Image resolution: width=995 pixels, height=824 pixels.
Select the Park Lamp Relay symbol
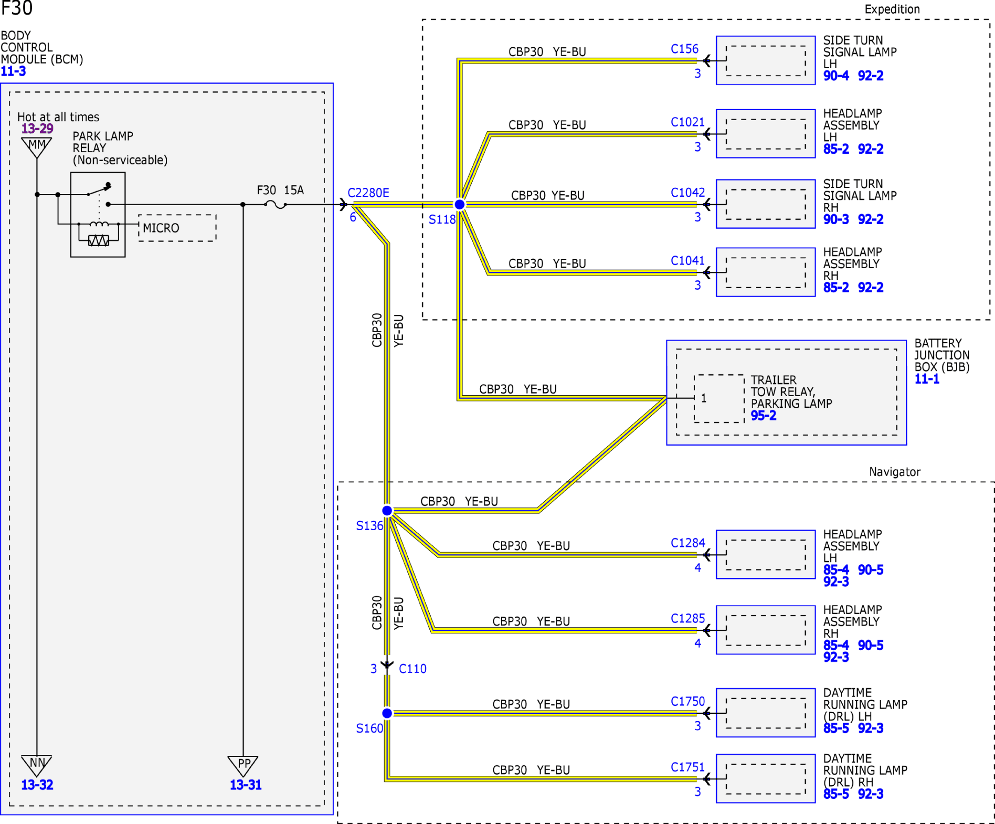(98, 215)
